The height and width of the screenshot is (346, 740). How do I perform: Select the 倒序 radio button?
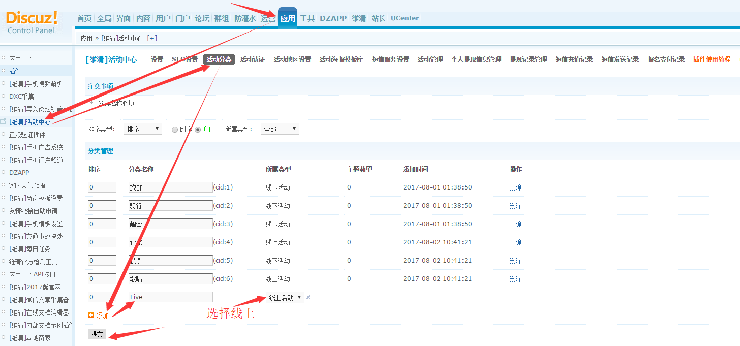coord(175,129)
